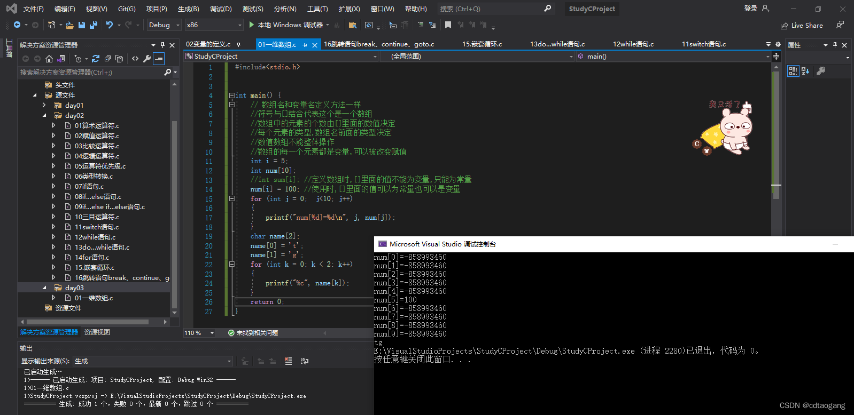Screen dimensions: 854x415
Task: Save the current file with disk icon
Action: click(82, 25)
